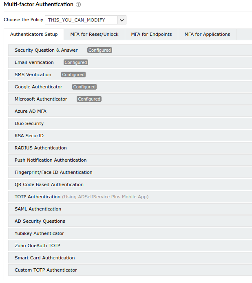Open Duo Security configuration

29,123
